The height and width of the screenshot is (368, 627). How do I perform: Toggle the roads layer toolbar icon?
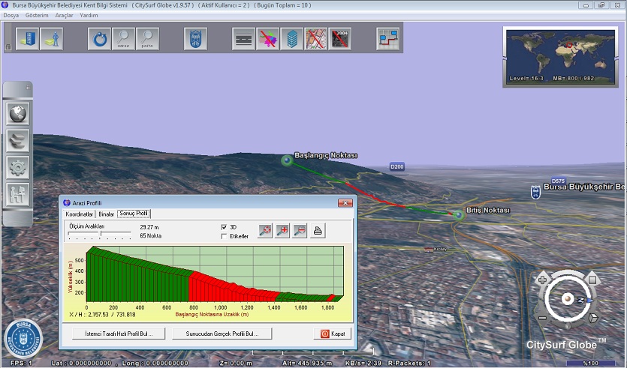point(243,39)
